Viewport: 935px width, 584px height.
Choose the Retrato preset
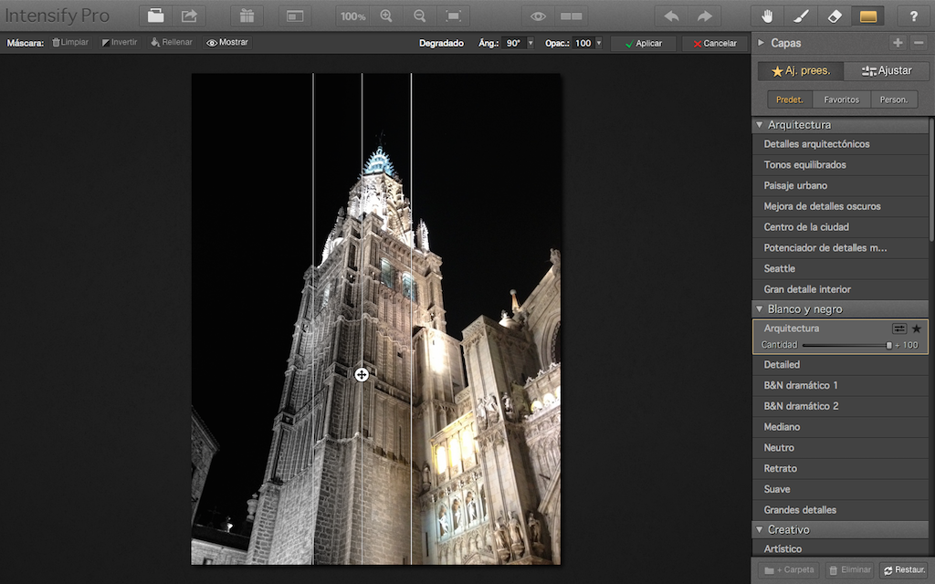840,469
